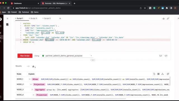Click the video camera icon in side panel
Screen dimensions: 179x101
[8, 24]
